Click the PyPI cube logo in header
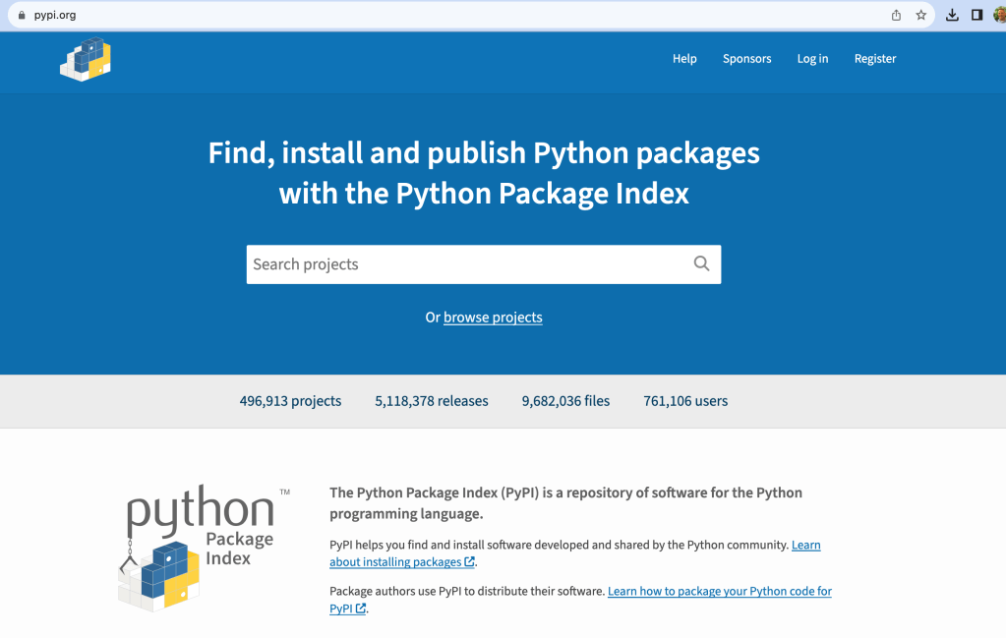 86,59
